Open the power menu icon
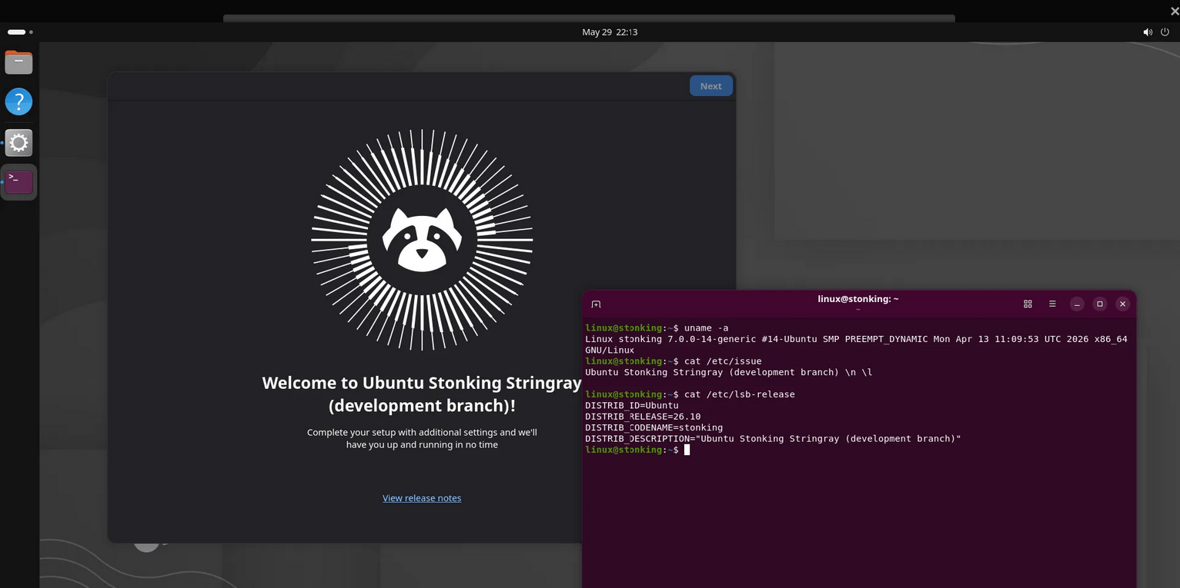 [x=1165, y=32]
